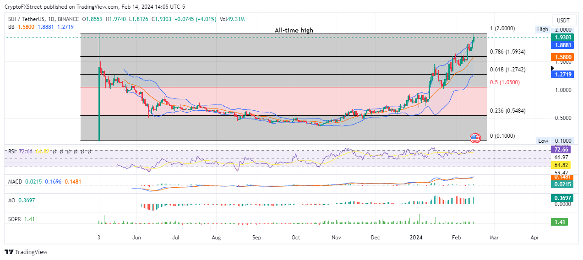Click the 2024 label on time axis
The width and height of the screenshot is (583, 260).
[x=416, y=238]
